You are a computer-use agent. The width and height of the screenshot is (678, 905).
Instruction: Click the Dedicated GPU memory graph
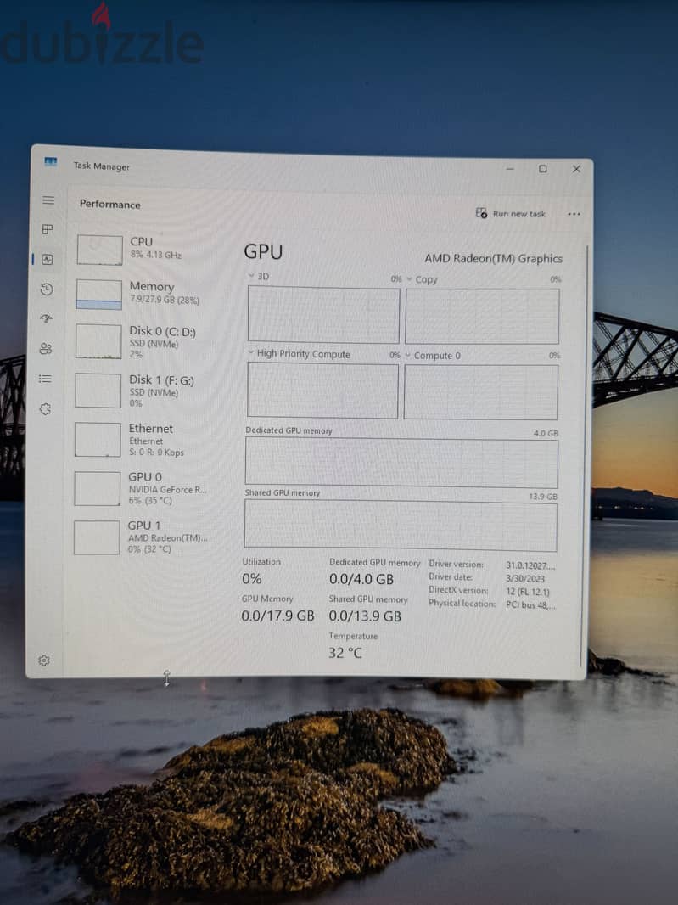pyautogui.click(x=401, y=463)
